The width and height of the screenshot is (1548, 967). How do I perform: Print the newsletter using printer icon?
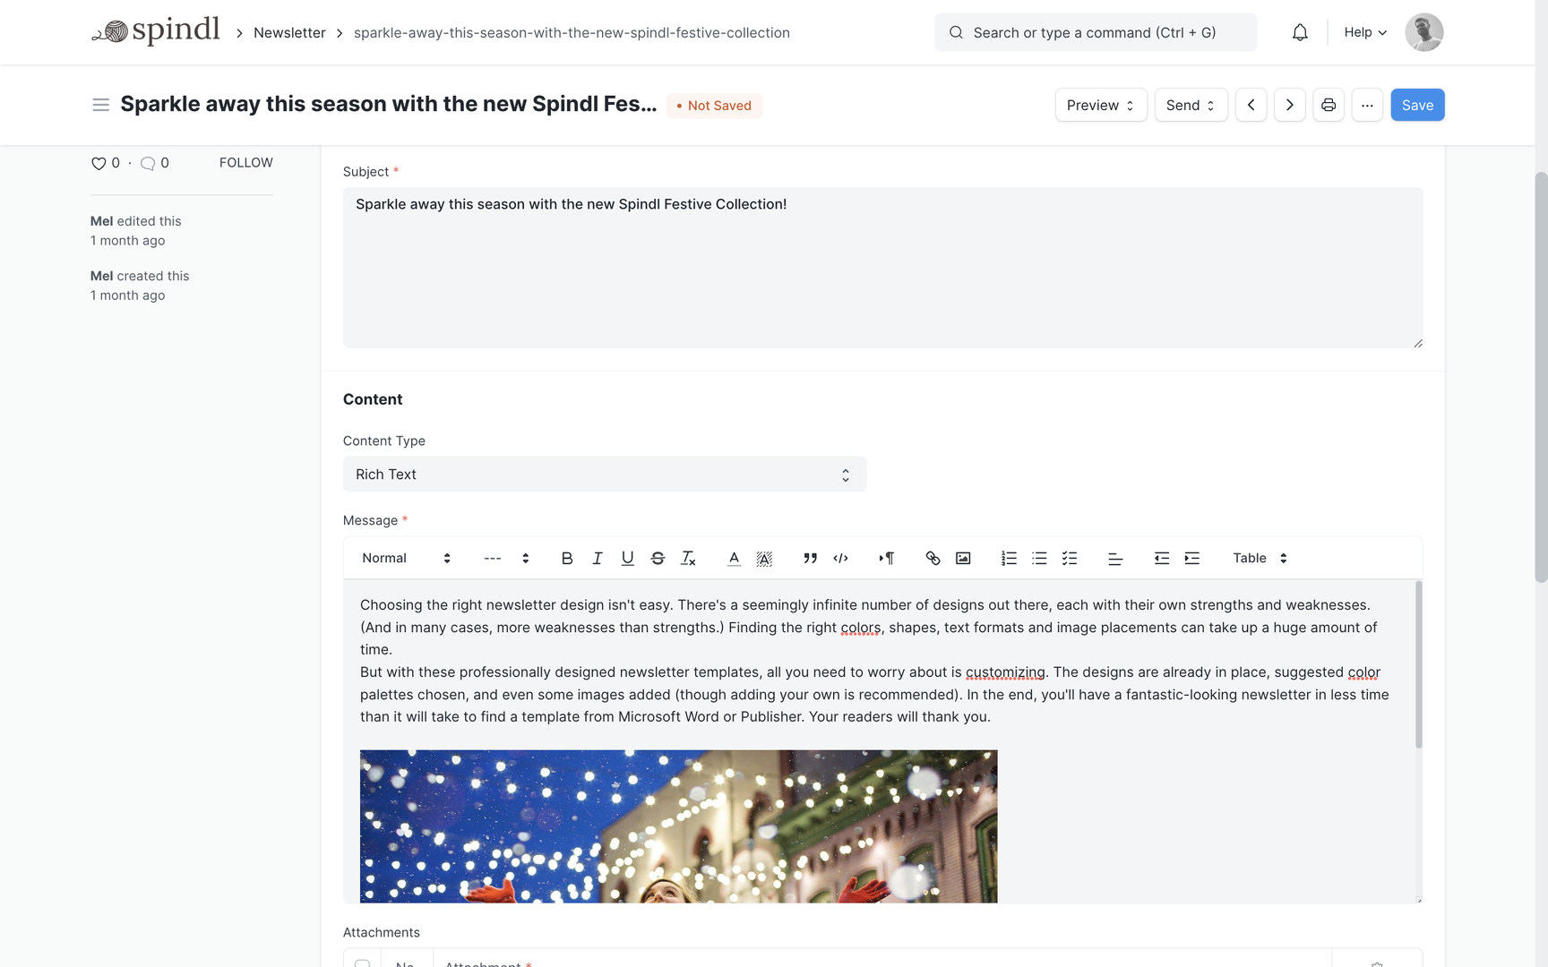click(1329, 105)
